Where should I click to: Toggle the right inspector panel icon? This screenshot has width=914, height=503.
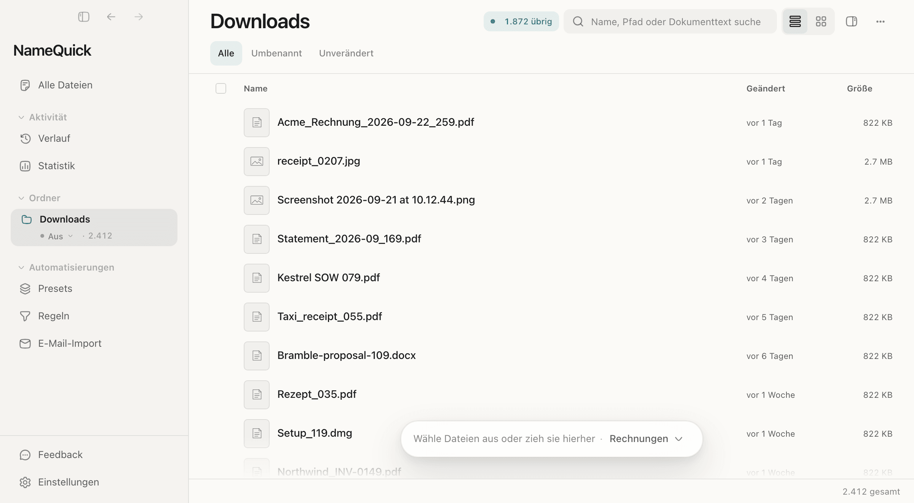pos(852,21)
